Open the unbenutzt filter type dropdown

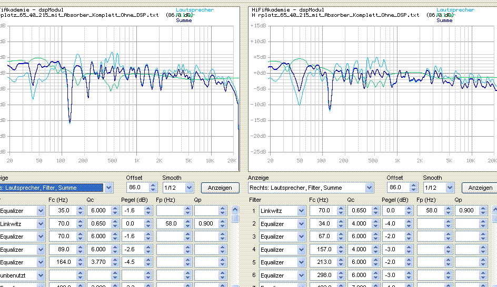[41, 275]
